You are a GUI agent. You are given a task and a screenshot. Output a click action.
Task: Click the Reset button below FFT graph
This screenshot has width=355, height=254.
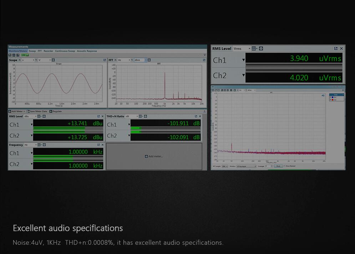point(278,166)
